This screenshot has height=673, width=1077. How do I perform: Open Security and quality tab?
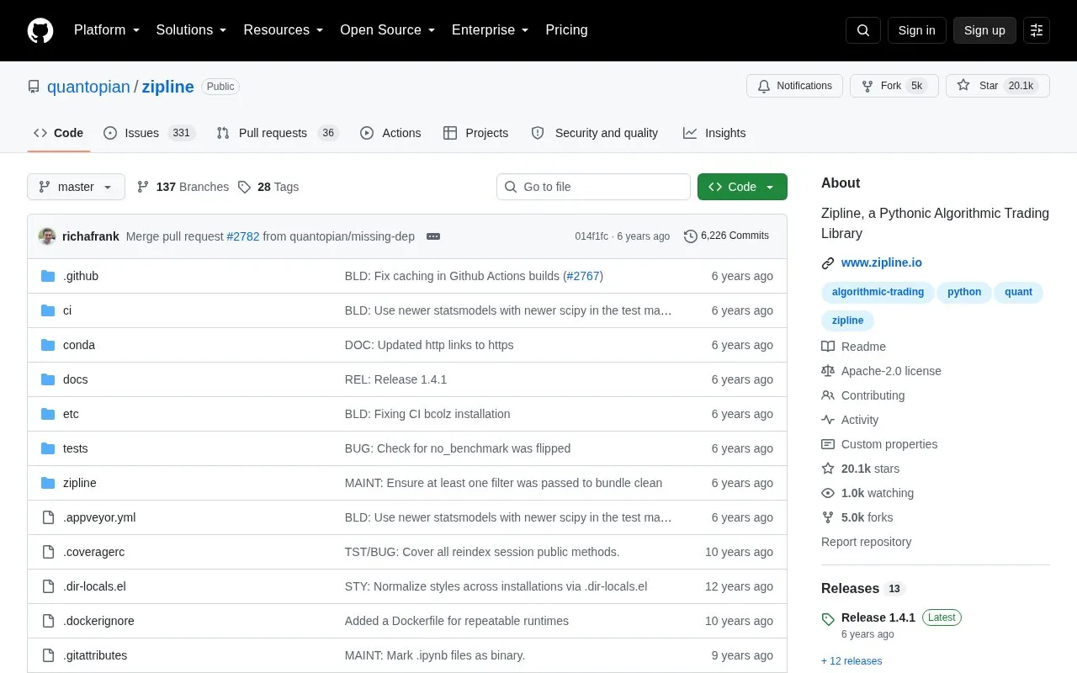pyautogui.click(x=595, y=133)
